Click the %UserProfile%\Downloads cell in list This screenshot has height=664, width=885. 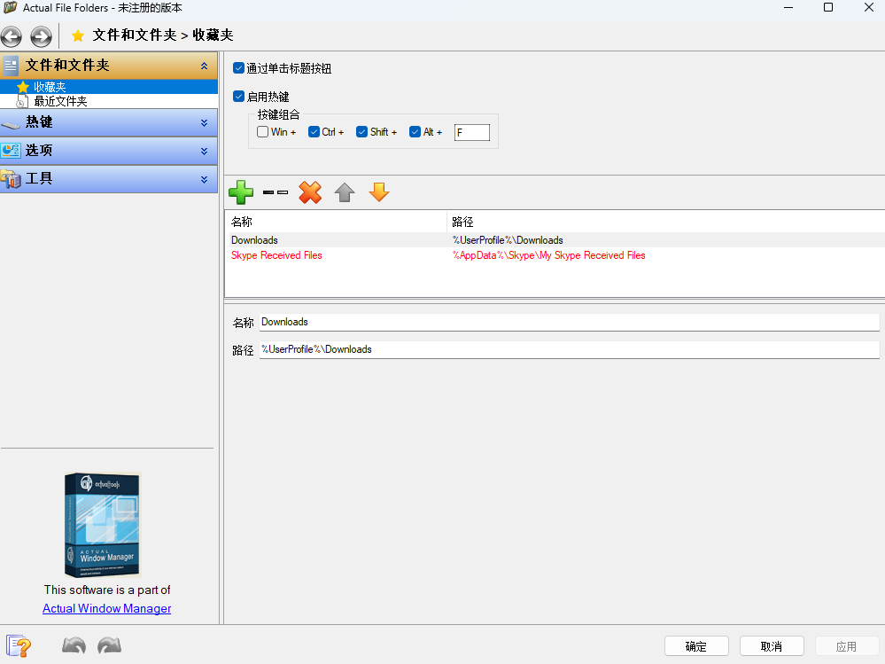tap(508, 240)
